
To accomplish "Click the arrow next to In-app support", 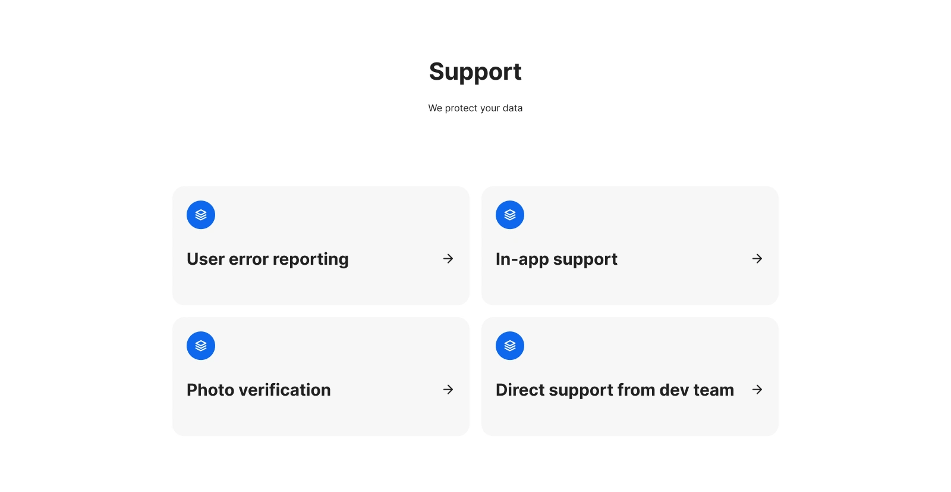I will [x=757, y=259].
